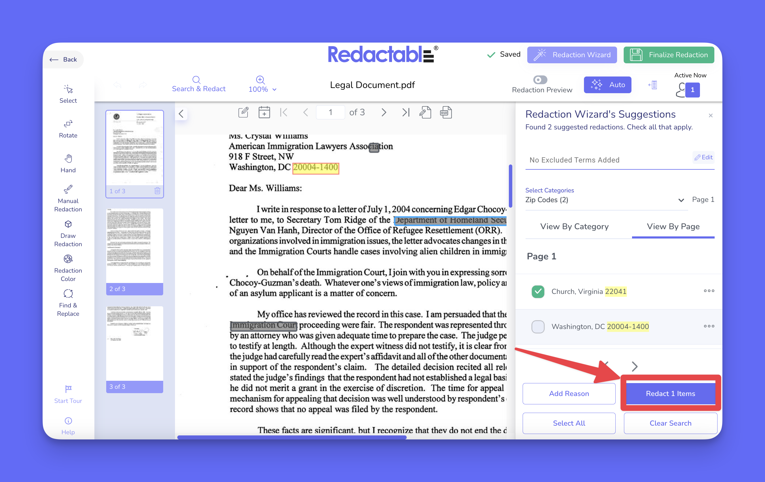Pick the Draw Redaction tool
This screenshot has height=482, width=765.
coord(68,233)
